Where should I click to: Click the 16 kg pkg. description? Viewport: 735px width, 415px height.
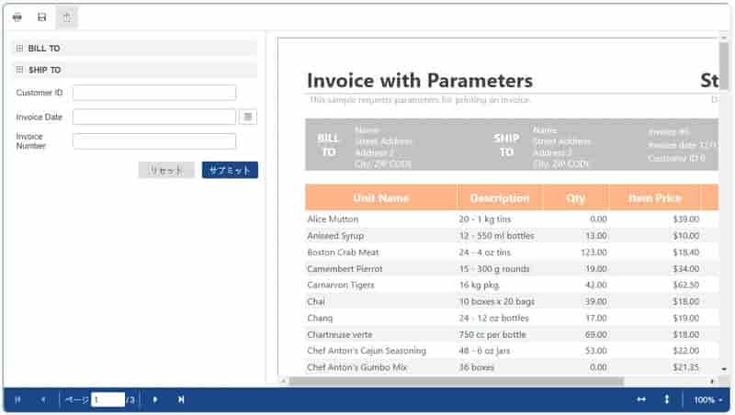pos(479,285)
